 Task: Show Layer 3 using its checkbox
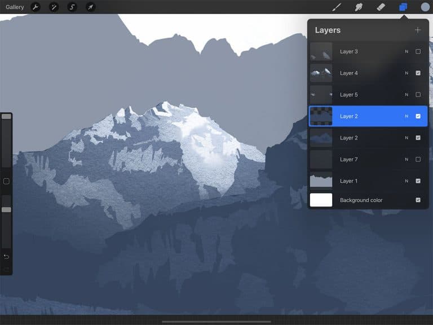[x=418, y=51]
